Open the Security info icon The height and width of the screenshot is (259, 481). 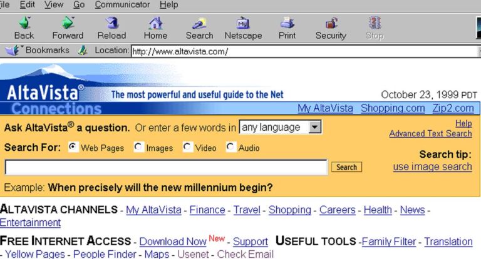331,23
